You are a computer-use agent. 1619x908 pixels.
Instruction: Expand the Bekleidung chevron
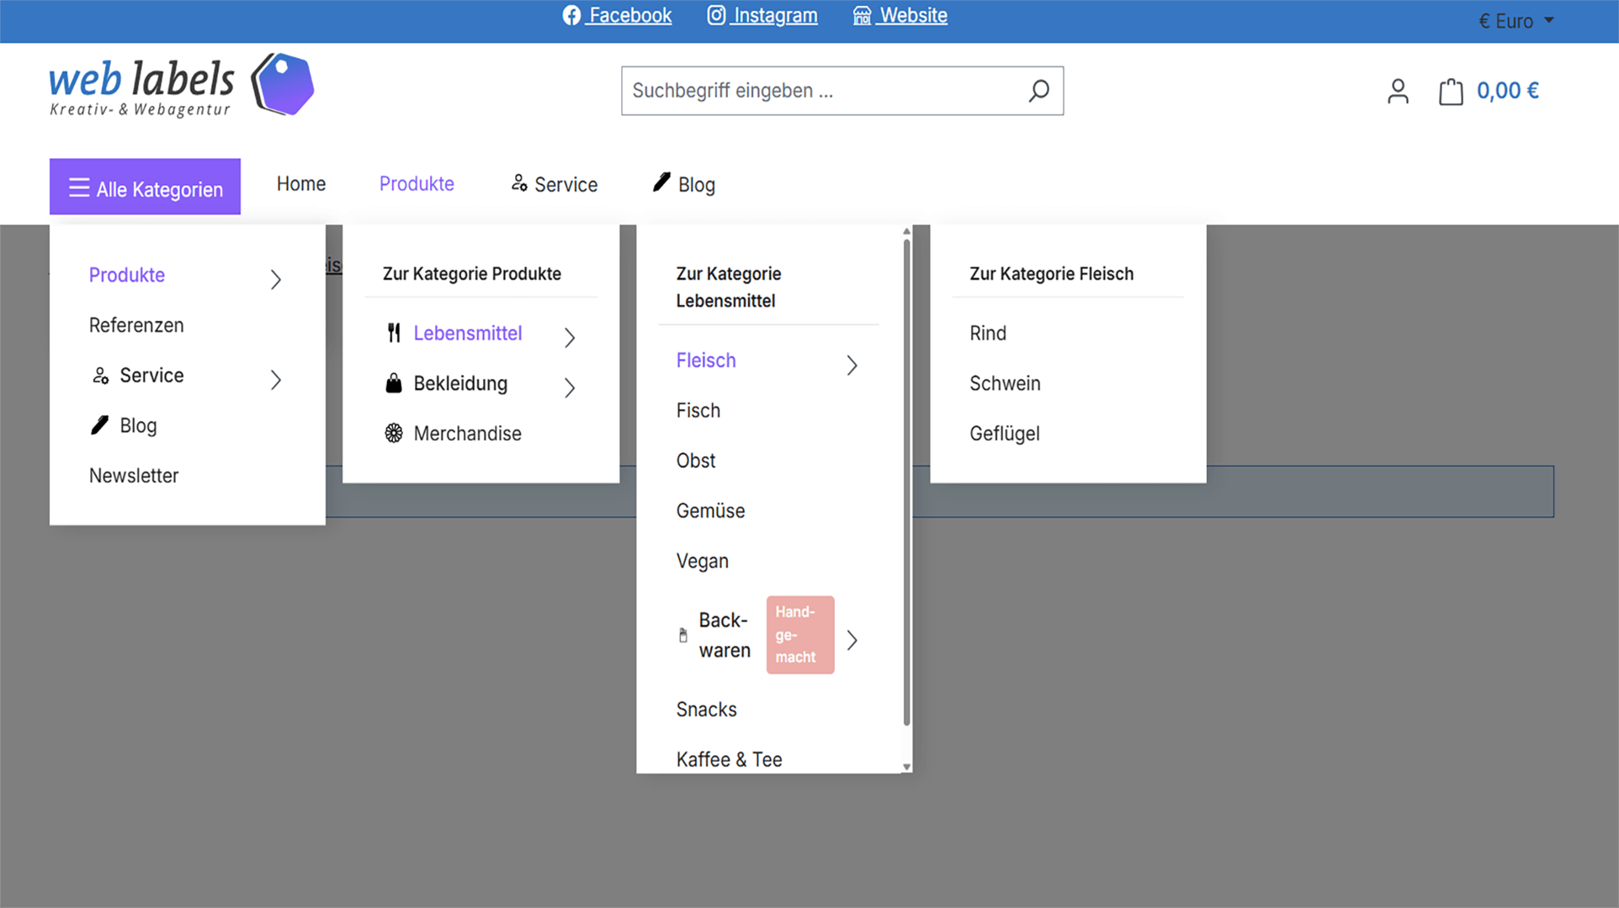pos(570,387)
